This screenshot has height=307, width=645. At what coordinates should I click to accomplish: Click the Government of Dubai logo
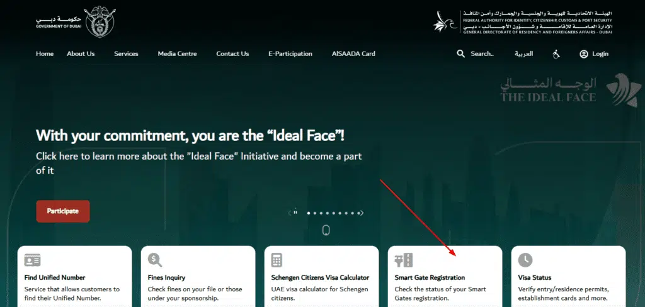(76, 21)
